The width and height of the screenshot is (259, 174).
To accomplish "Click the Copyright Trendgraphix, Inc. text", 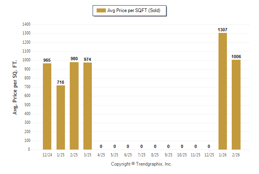I will [141, 164].
